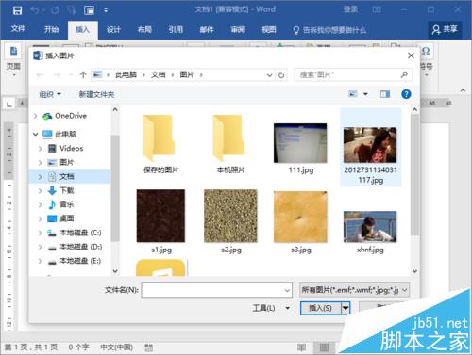Viewport: 472px width, 355px height.
Task: Click the up-one-level arrow icon
Action: [x=83, y=74]
